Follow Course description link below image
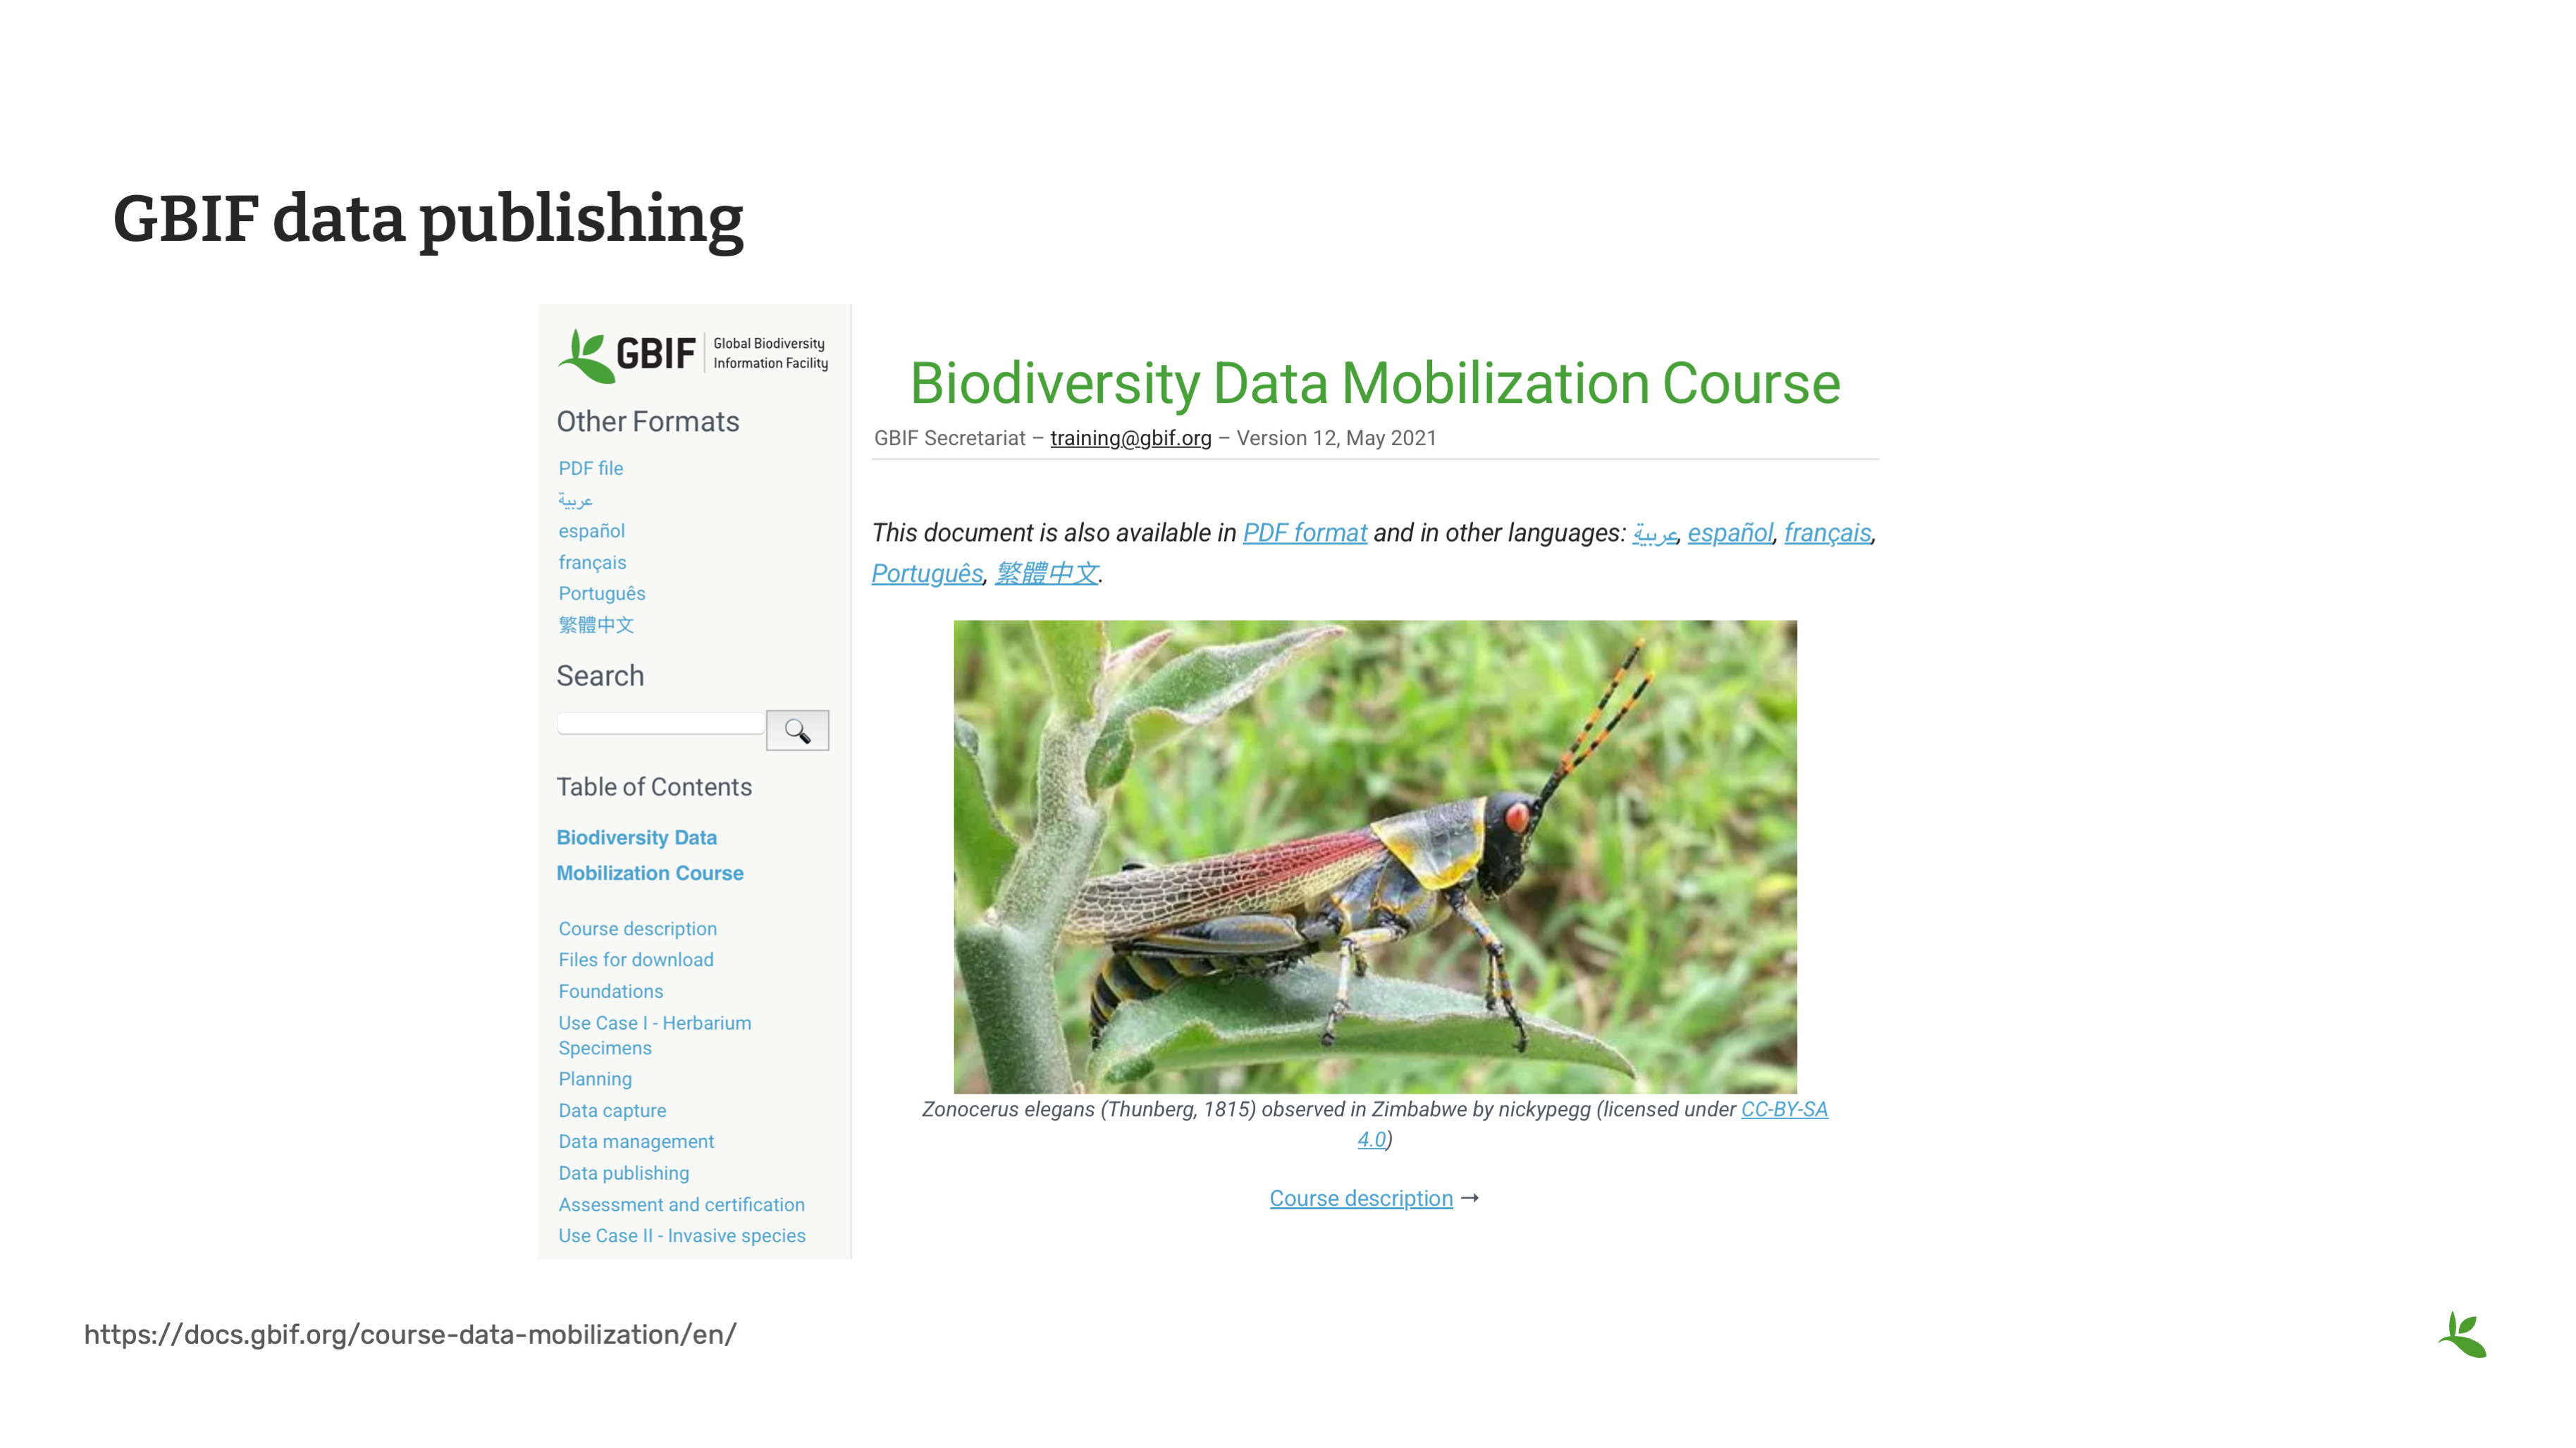 pos(1360,1198)
